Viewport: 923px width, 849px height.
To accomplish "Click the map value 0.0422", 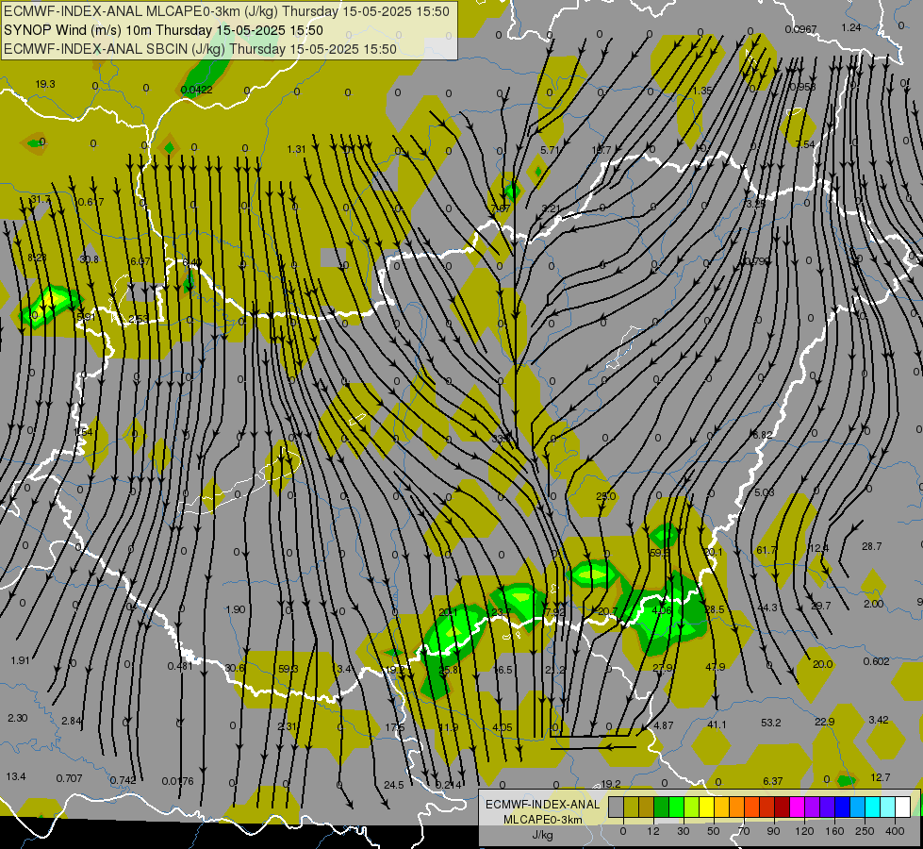I will point(197,90).
